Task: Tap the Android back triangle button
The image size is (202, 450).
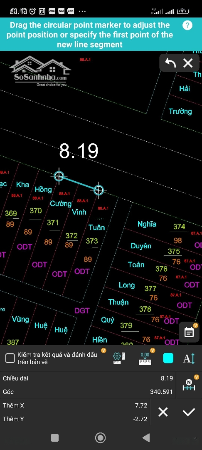Action: tap(146, 437)
